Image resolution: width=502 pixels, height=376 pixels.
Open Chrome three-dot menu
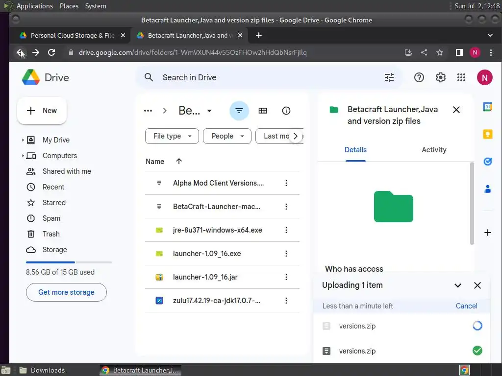point(491,52)
